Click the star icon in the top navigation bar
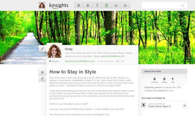Image resolution: width=195 pixels, height=116 pixels. pos(125,5)
